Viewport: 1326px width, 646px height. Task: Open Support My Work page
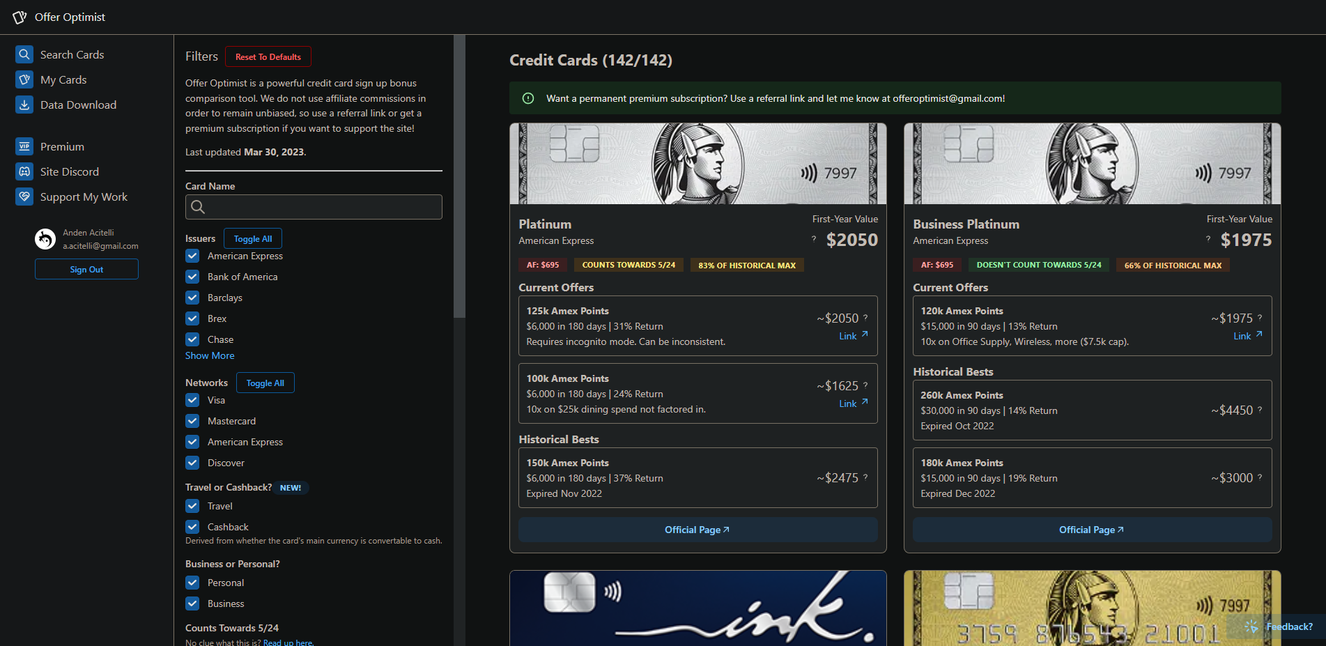84,197
